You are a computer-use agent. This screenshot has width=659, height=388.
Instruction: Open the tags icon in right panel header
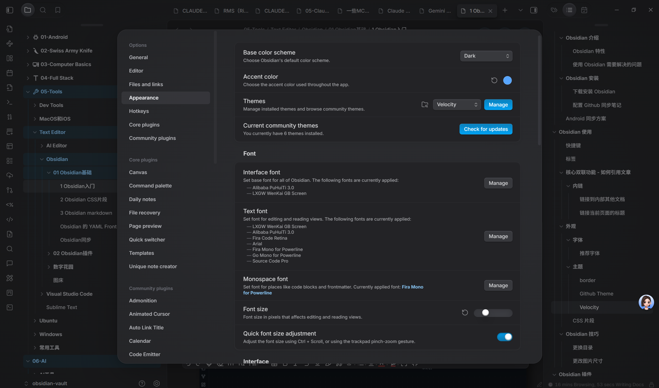(554, 10)
